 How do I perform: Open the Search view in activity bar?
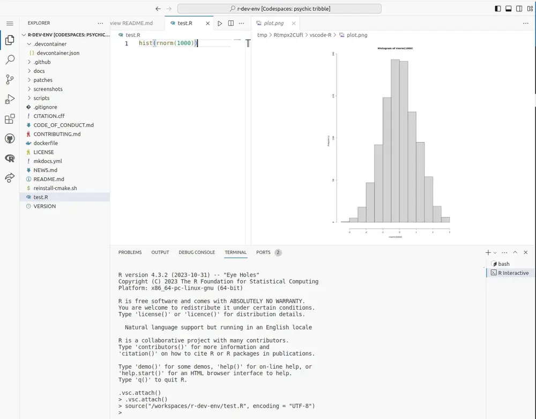tap(10, 60)
